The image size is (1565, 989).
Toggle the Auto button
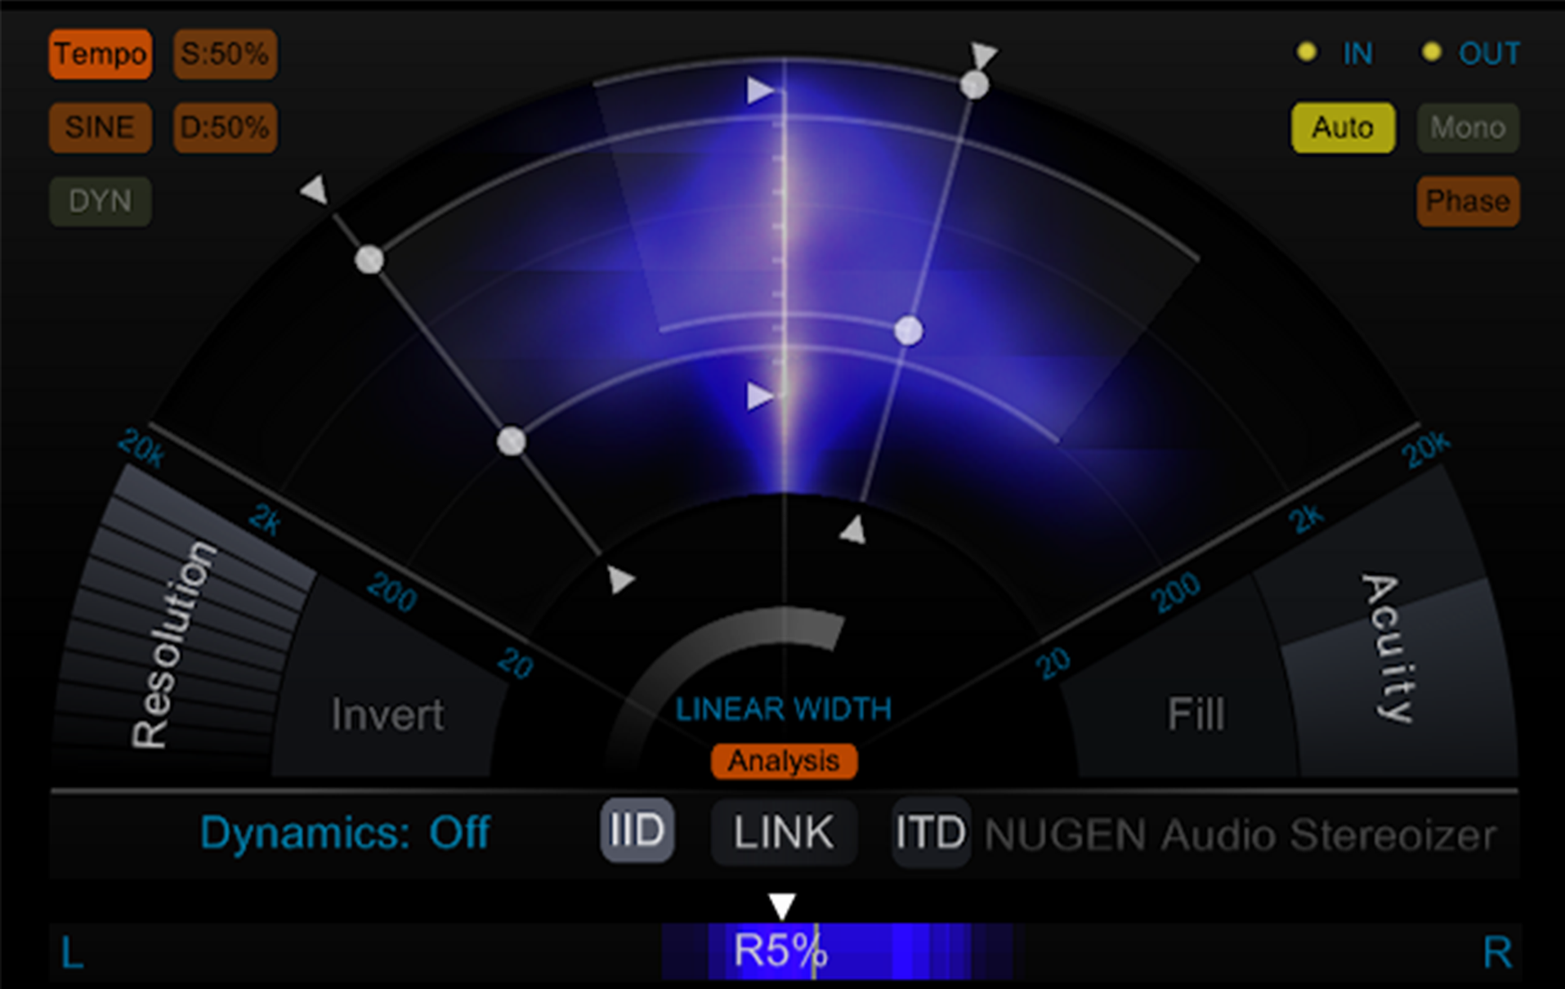(x=1343, y=128)
